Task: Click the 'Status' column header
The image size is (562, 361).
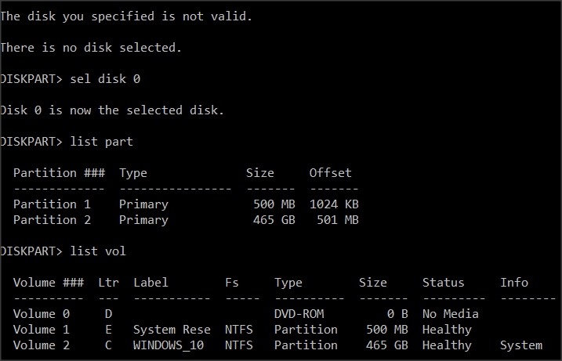Action: coord(443,283)
